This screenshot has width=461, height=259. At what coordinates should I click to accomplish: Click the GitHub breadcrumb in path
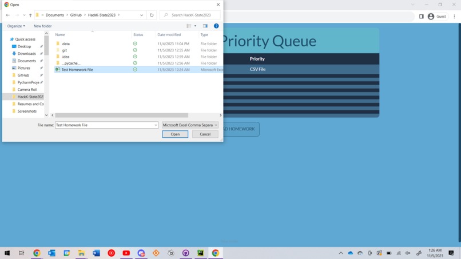coord(76,15)
